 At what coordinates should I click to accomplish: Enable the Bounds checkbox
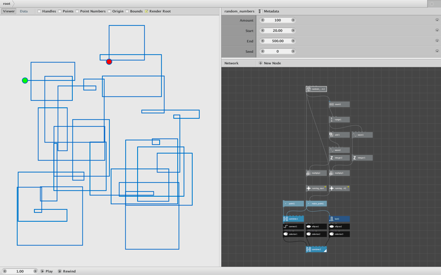pyautogui.click(x=127, y=11)
